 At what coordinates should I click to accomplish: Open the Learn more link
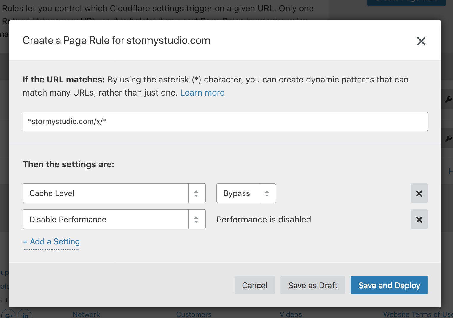point(202,93)
